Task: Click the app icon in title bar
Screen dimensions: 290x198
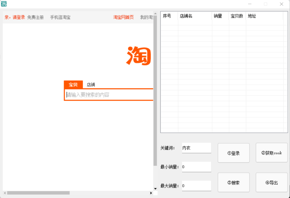Action: click(4, 4)
